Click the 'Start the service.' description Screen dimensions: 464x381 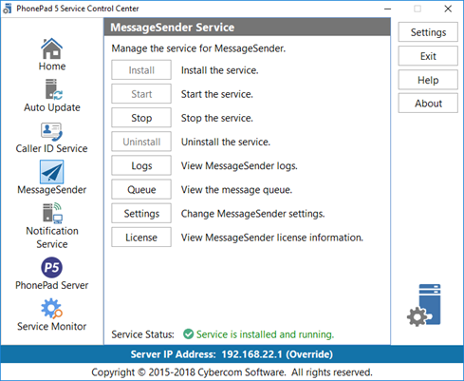(217, 94)
